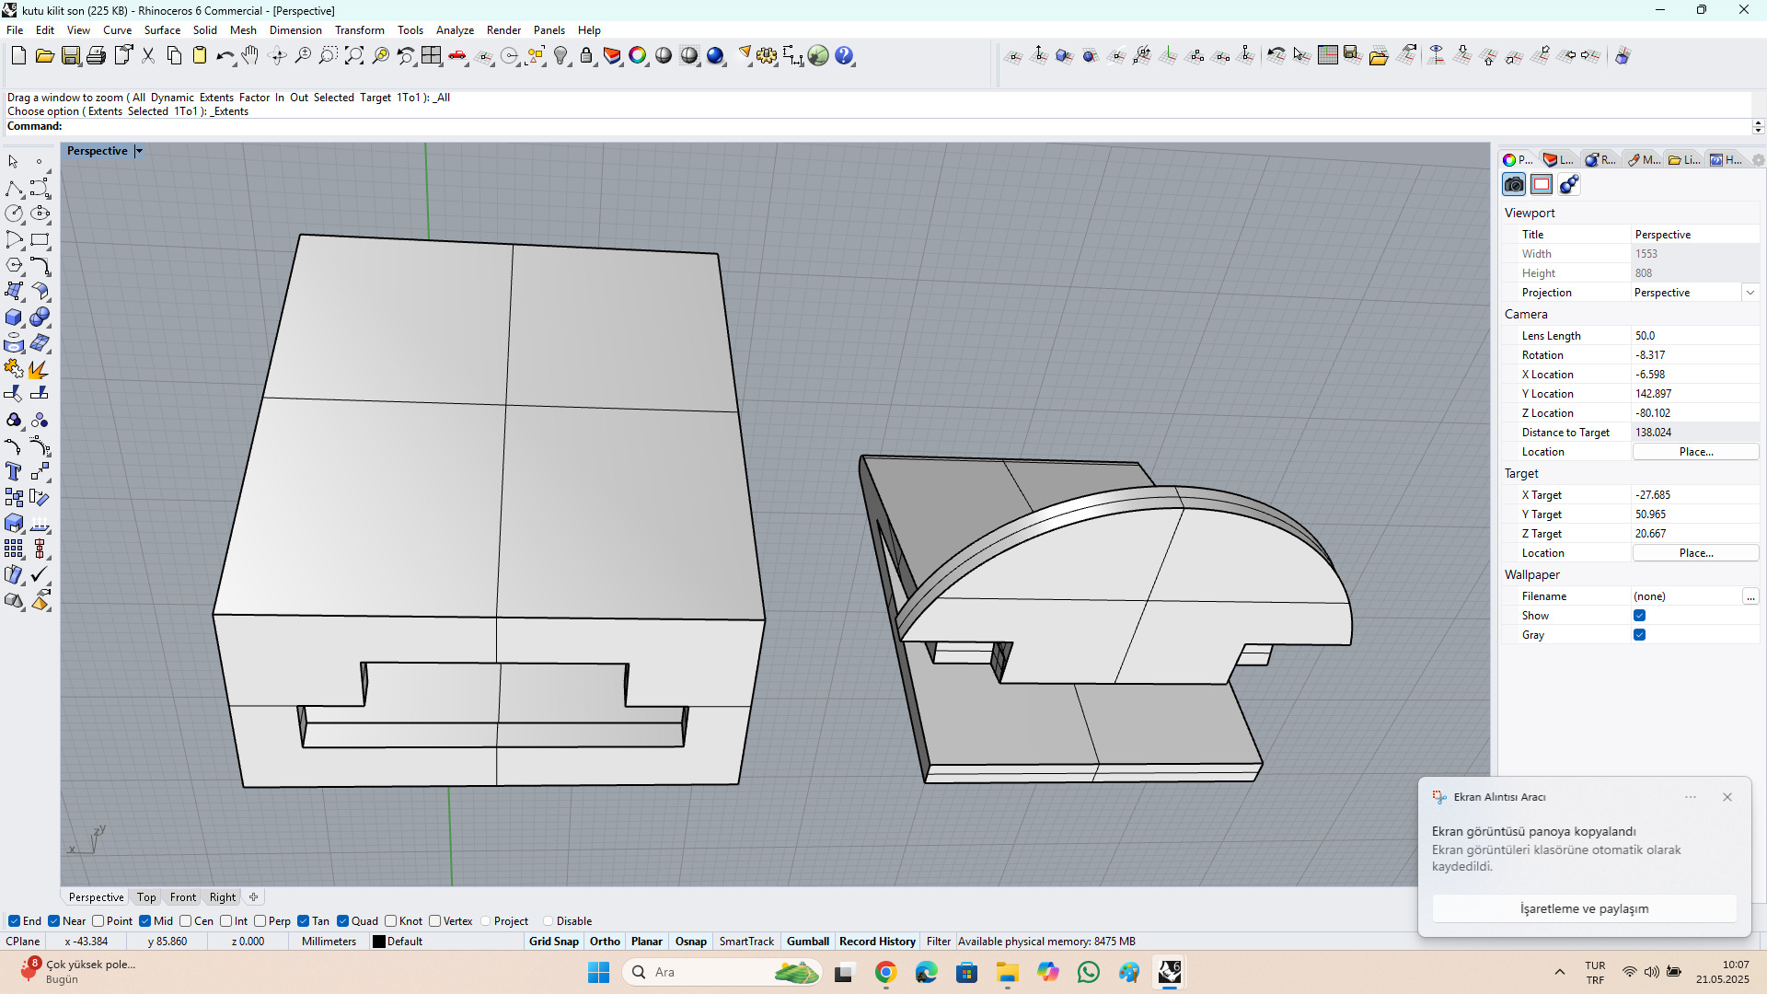Toggle the Mid osnap checkbox
Viewport: 1767px width, 994px height.
pyautogui.click(x=144, y=921)
